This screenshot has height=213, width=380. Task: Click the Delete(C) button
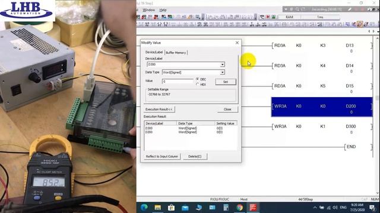(x=195, y=156)
